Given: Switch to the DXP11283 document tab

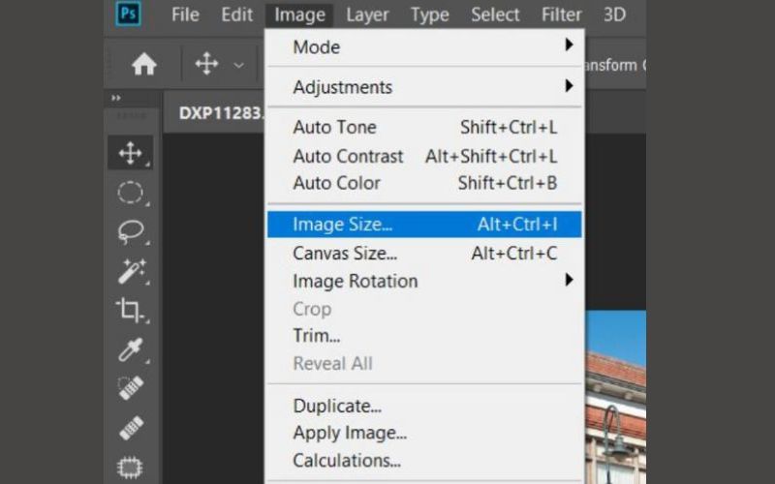Looking at the screenshot, I should 221,113.
